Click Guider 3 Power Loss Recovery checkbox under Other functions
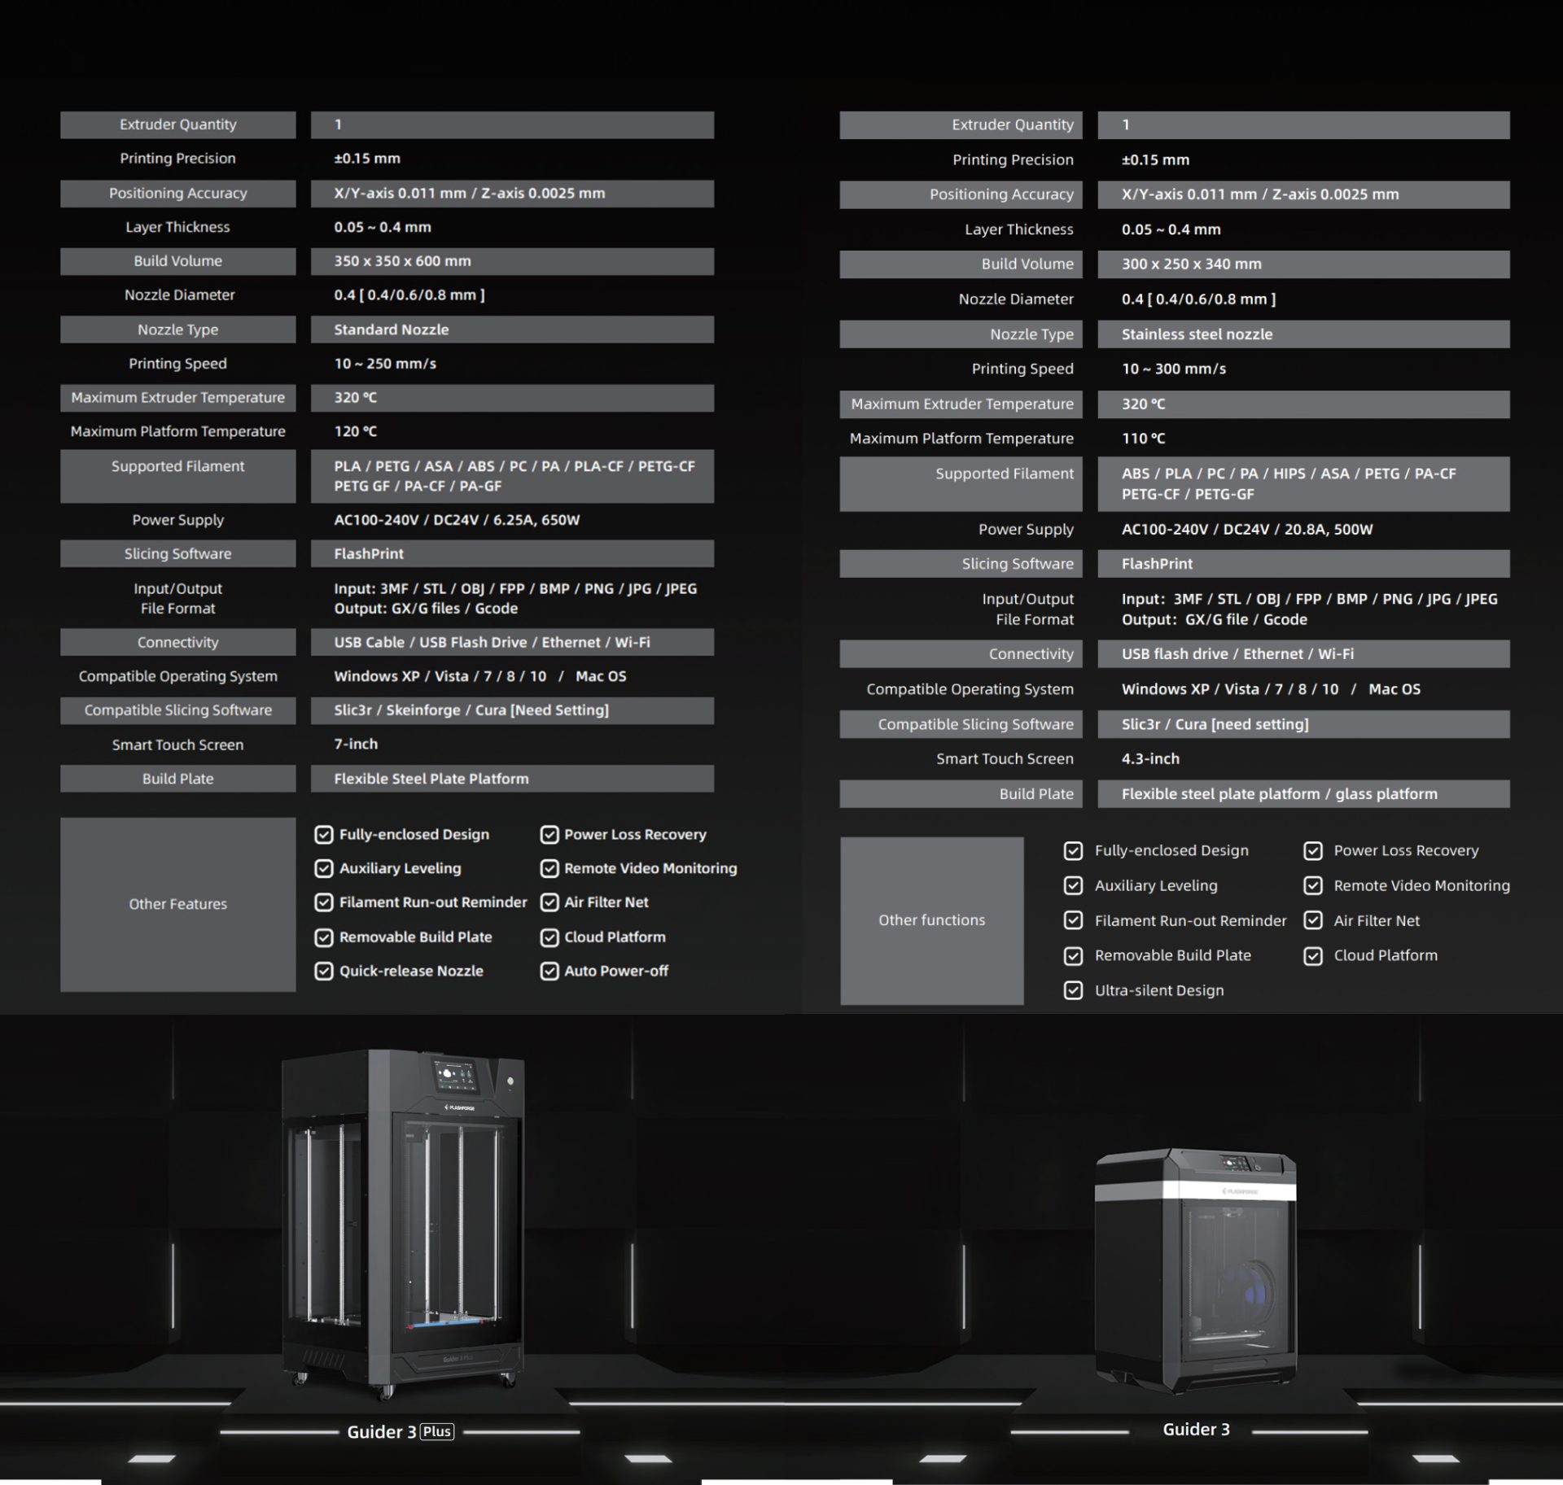 pos(1313,850)
